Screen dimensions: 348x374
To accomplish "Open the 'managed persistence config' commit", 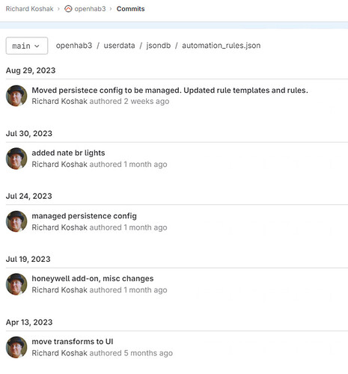I will pyautogui.click(x=84, y=216).
